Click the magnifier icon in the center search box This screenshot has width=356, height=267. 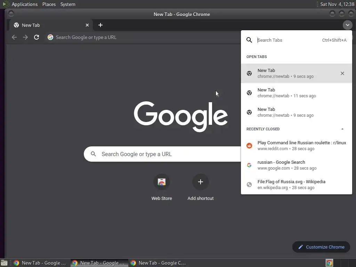pyautogui.click(x=93, y=154)
